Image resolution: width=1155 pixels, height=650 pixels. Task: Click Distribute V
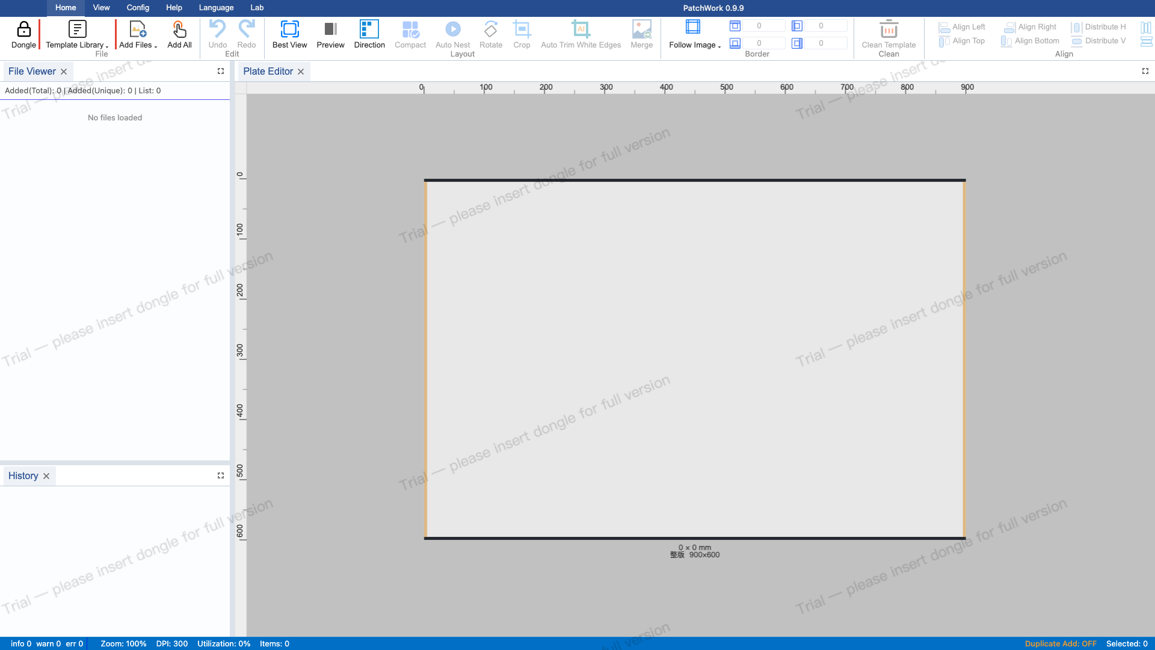coord(1098,41)
